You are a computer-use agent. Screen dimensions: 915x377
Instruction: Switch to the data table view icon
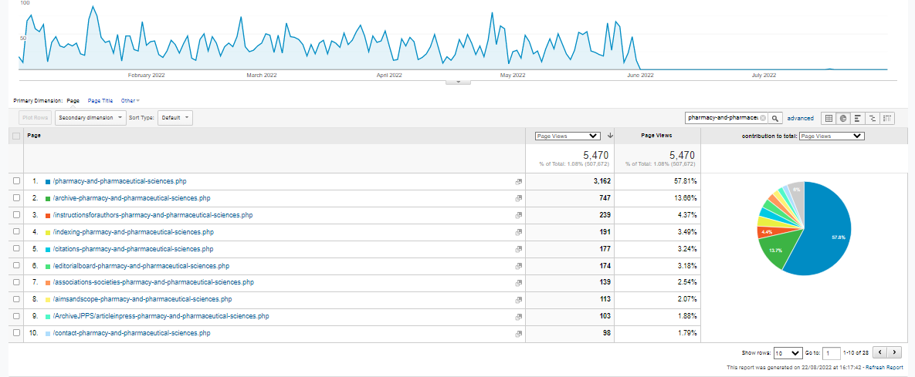coord(829,118)
